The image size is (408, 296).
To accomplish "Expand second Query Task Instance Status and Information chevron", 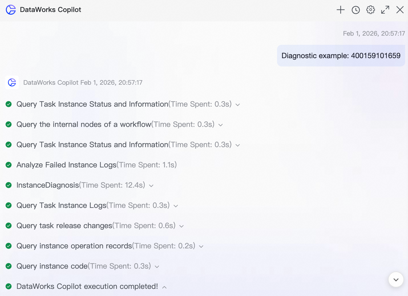I will point(238,145).
